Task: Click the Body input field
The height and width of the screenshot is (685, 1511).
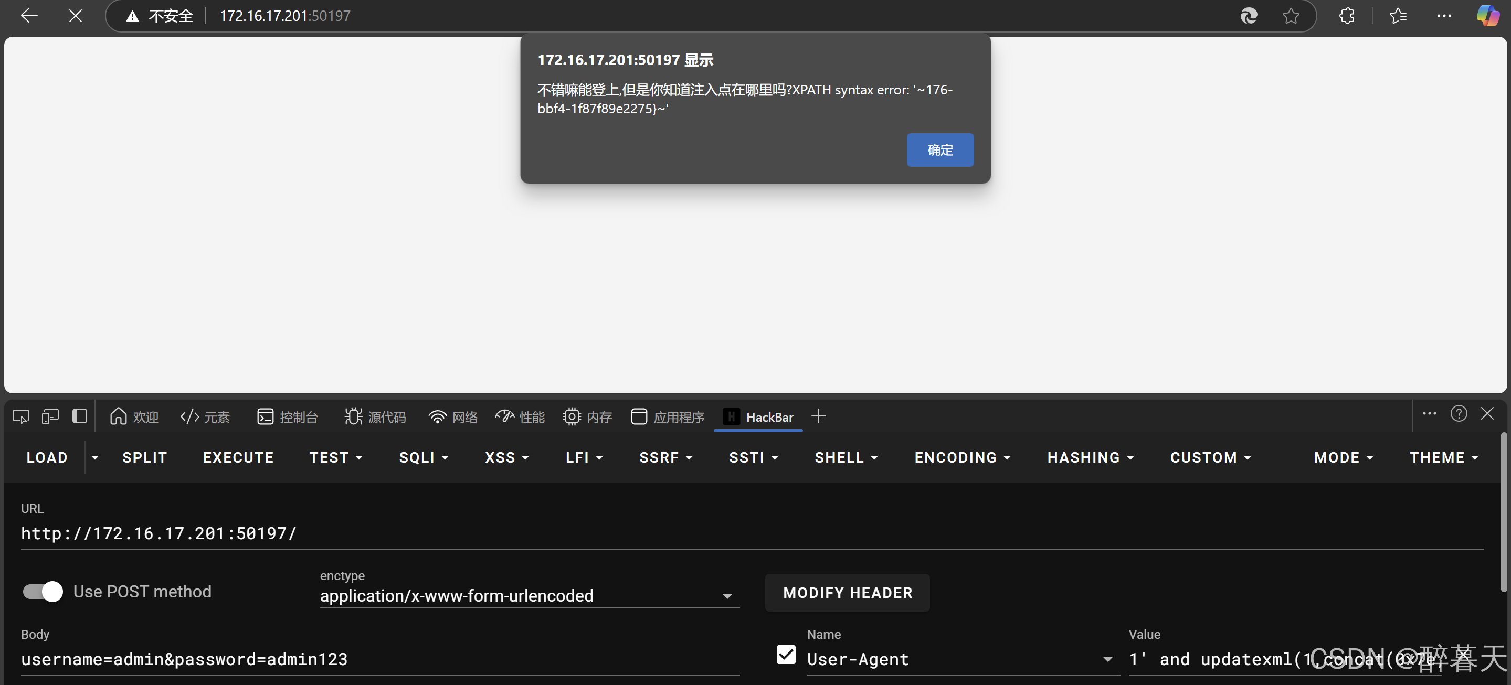Action: [375, 660]
